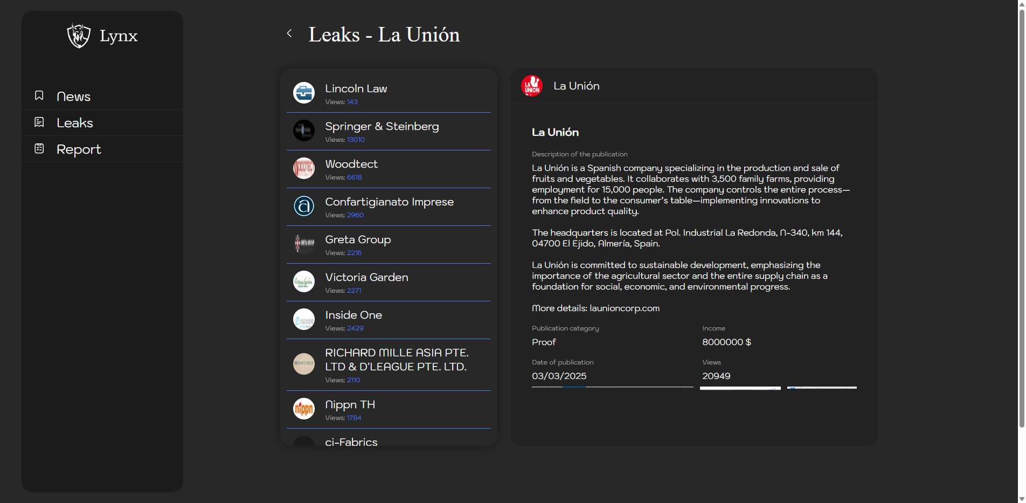Click La Unión red logo in header
The image size is (1026, 503).
(532, 86)
